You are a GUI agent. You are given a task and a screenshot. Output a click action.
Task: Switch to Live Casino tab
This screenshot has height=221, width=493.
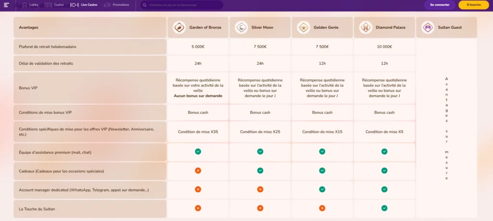click(84, 5)
